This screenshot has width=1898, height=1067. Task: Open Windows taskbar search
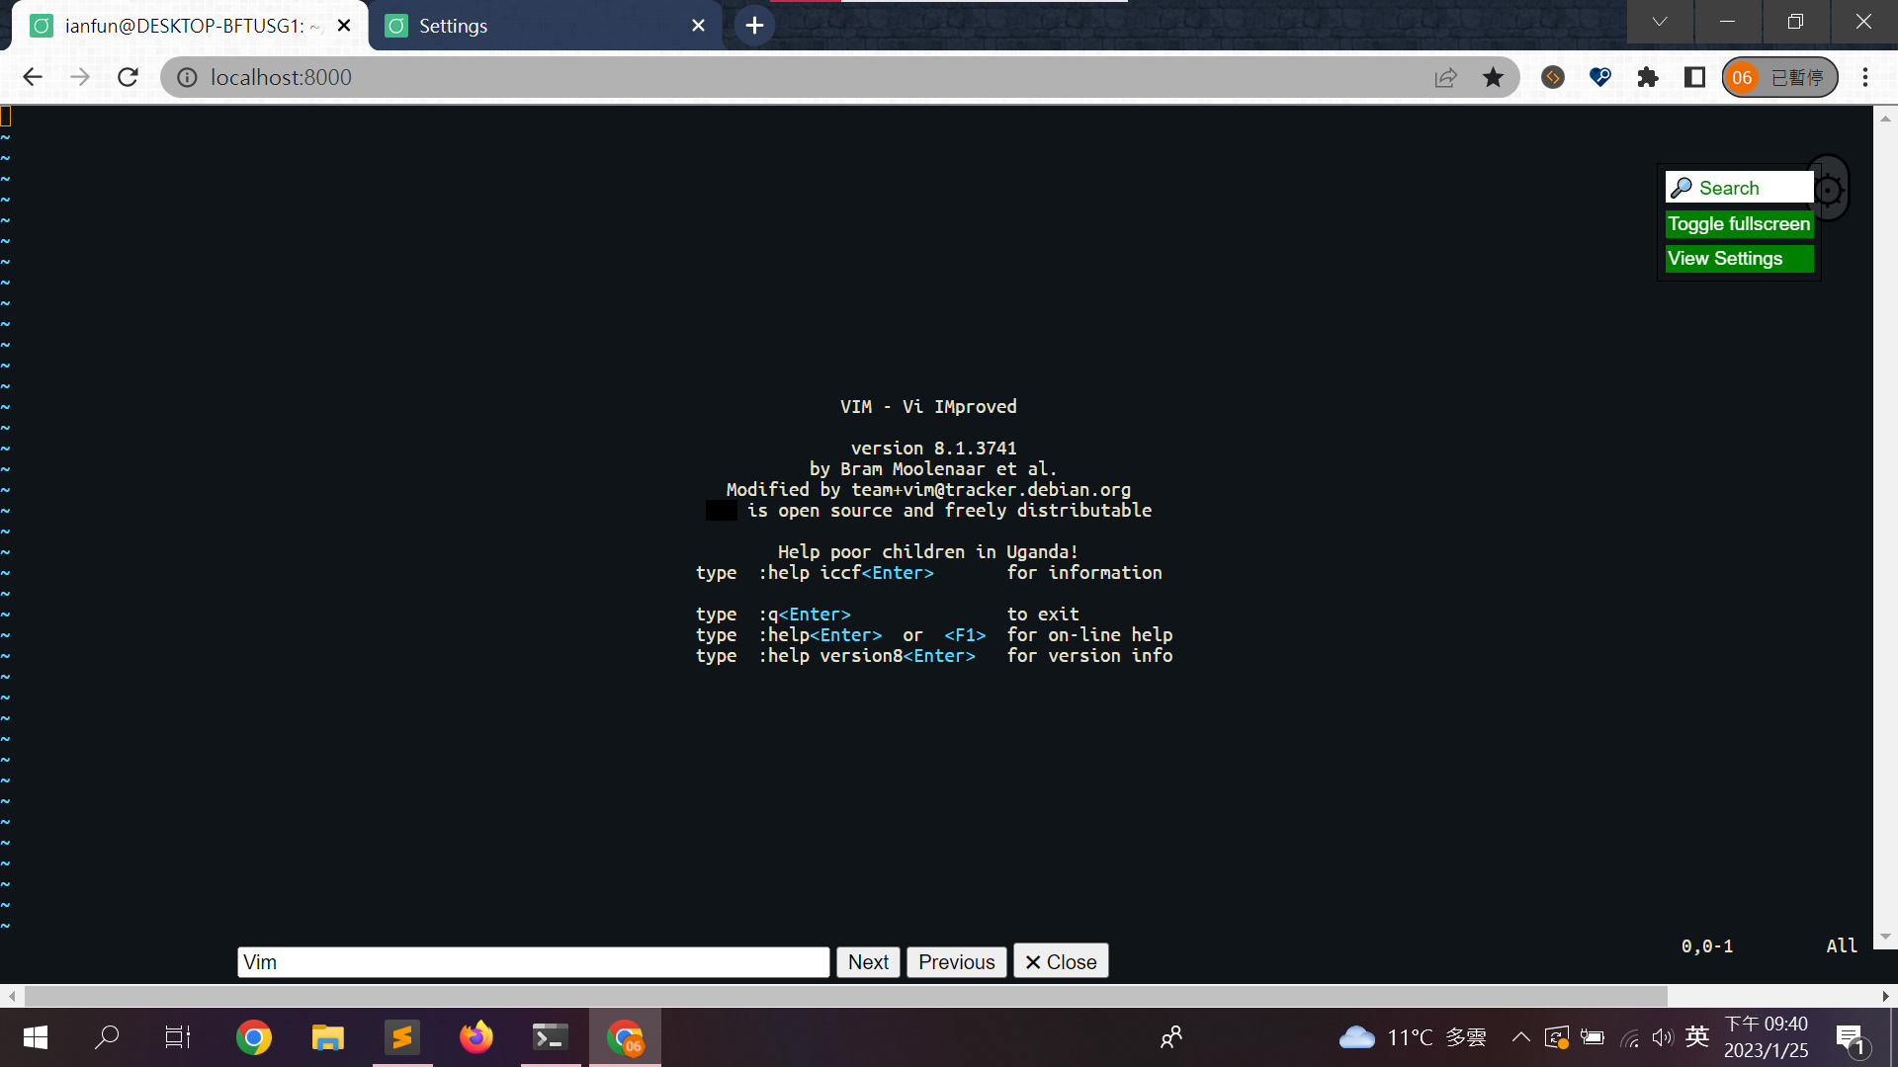tap(107, 1037)
